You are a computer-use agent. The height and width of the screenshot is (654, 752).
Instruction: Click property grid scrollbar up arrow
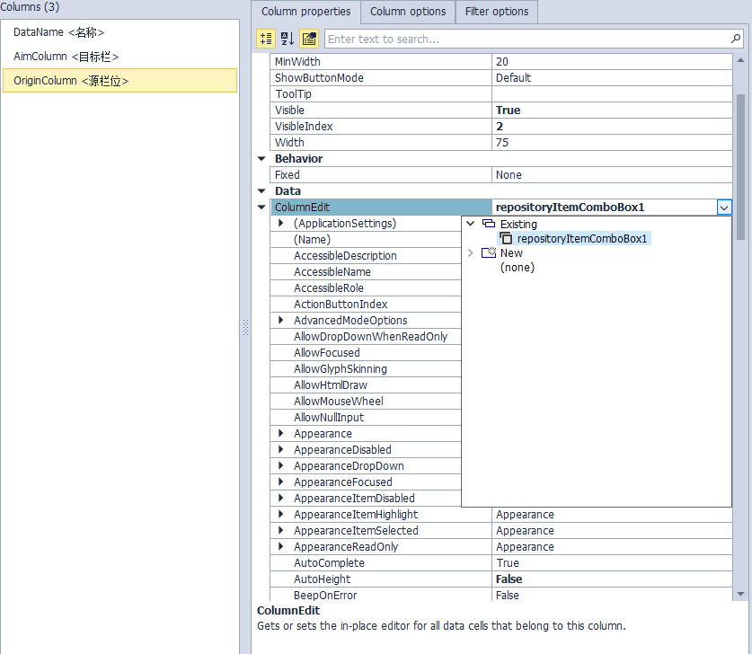click(740, 60)
